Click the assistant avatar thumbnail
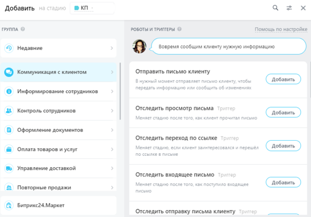 tap(139, 47)
